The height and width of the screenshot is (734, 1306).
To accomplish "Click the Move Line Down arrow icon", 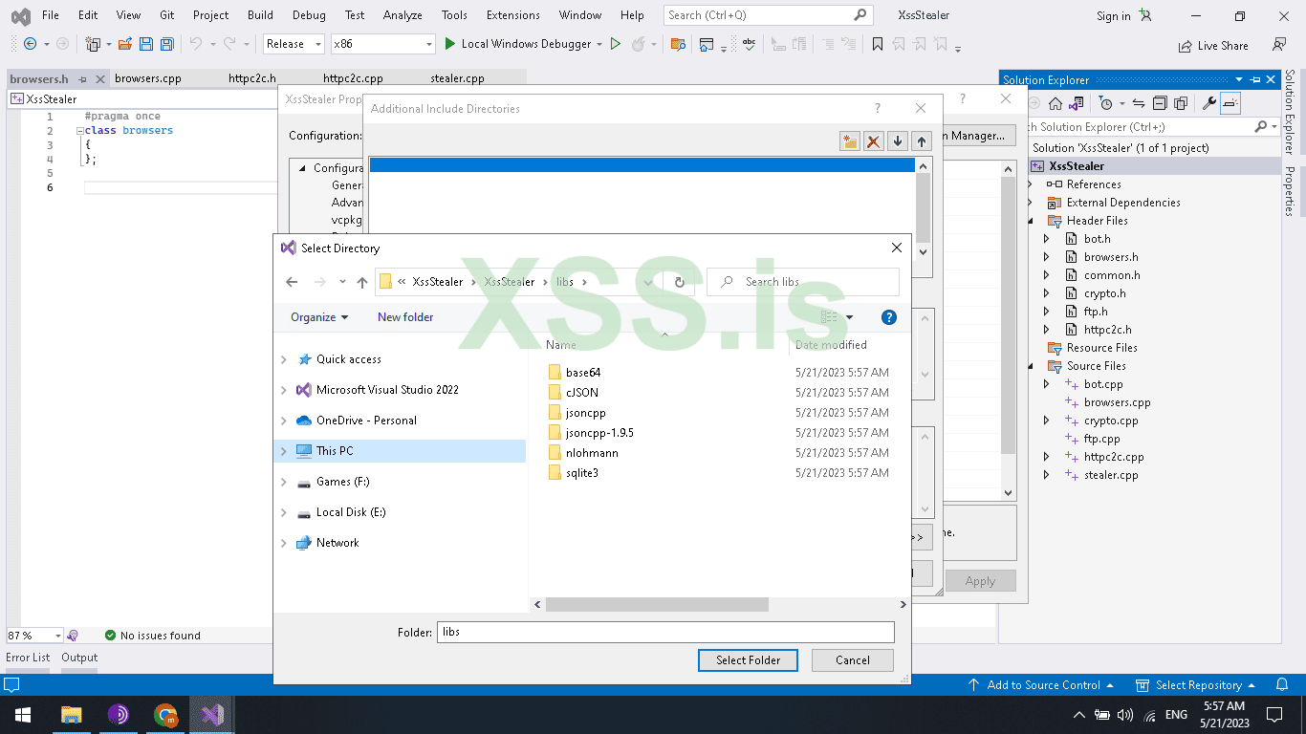I will 897,141.
